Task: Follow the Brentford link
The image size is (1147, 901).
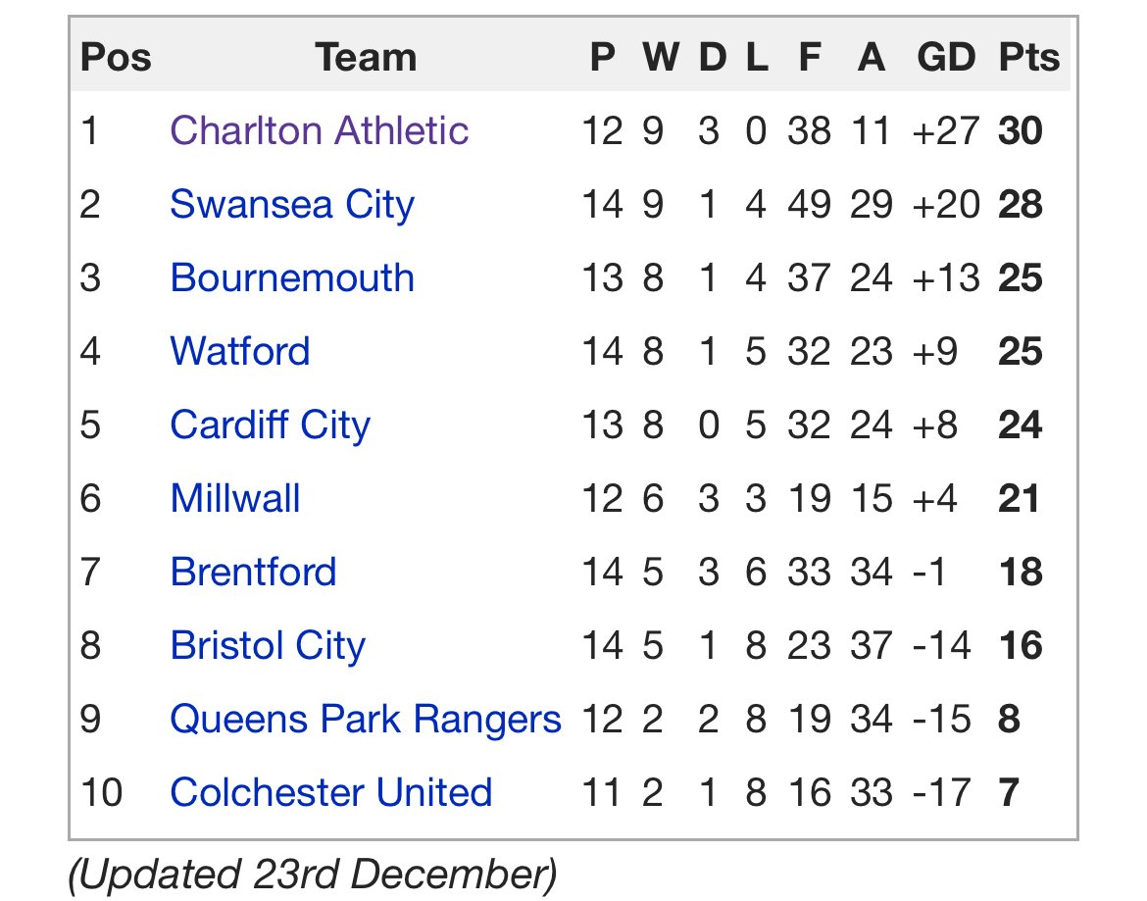Action: click(x=253, y=573)
